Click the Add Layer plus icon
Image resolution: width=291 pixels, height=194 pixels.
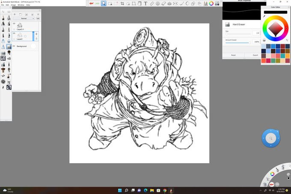(x=15, y=14)
